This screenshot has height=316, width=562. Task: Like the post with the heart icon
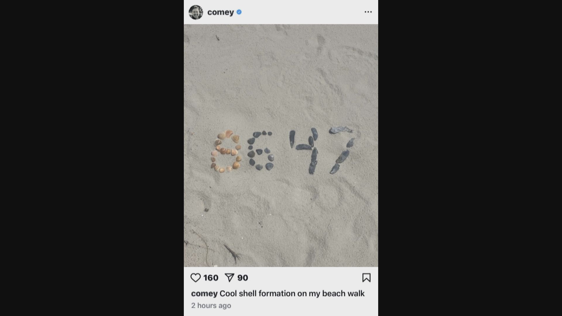pyautogui.click(x=196, y=278)
